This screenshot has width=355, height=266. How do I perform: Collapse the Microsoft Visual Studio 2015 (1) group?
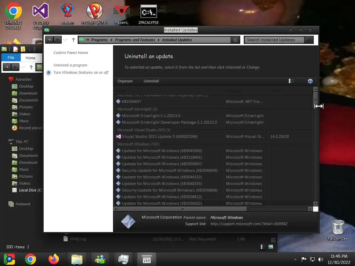[144, 130]
